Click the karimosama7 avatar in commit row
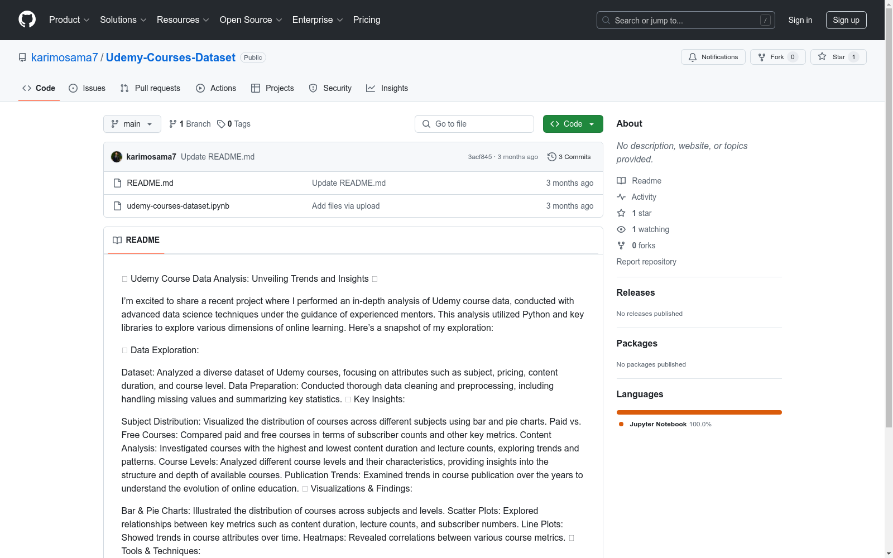Image resolution: width=893 pixels, height=558 pixels. pos(117,157)
